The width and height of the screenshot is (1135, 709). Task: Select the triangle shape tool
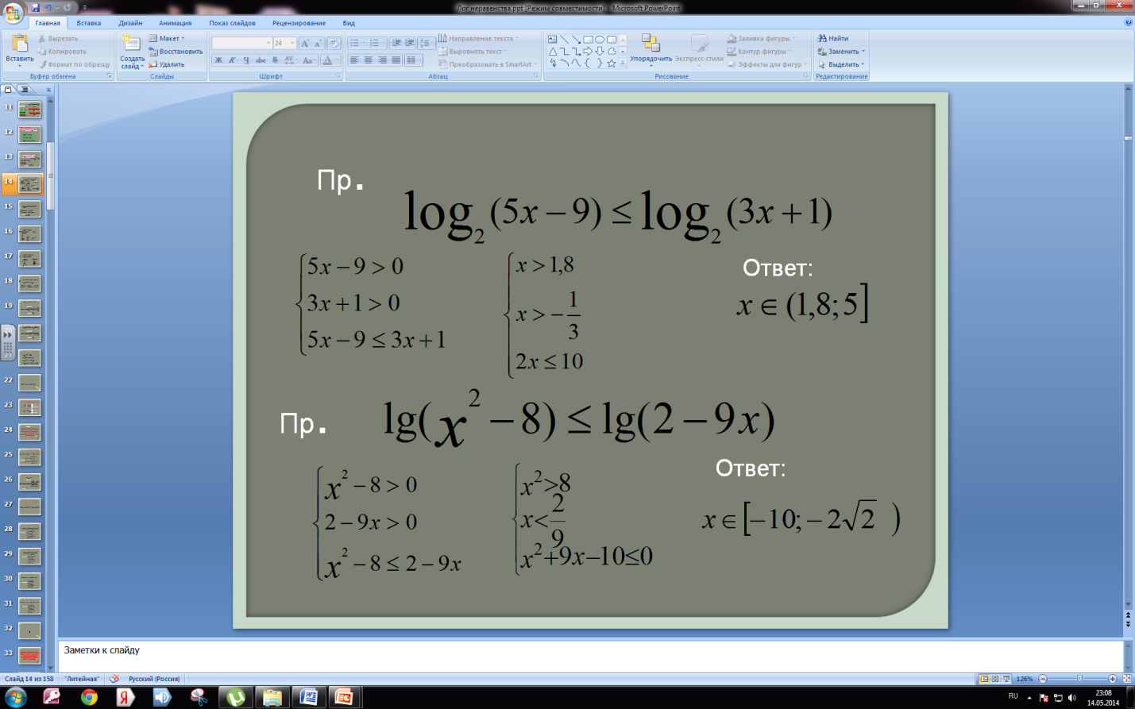[552, 52]
